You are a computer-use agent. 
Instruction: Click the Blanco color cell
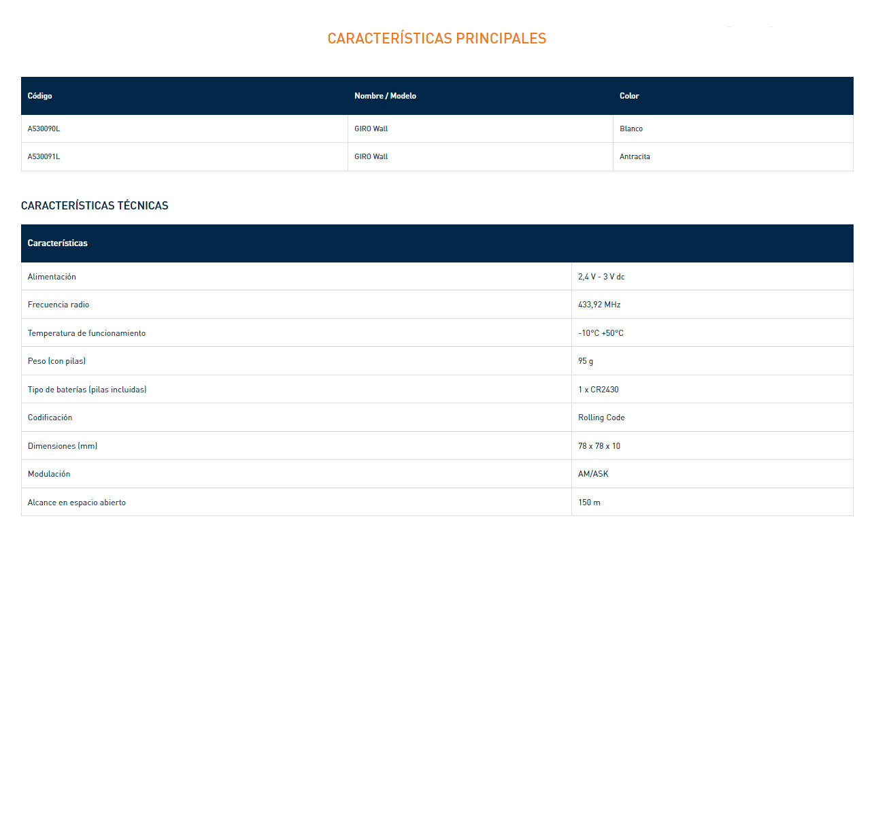tap(631, 129)
